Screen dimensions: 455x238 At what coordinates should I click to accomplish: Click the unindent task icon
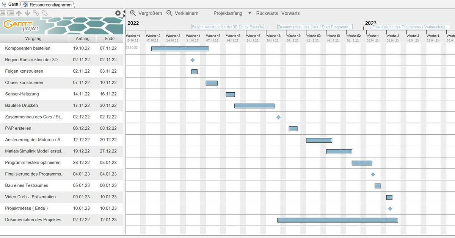coord(3,13)
